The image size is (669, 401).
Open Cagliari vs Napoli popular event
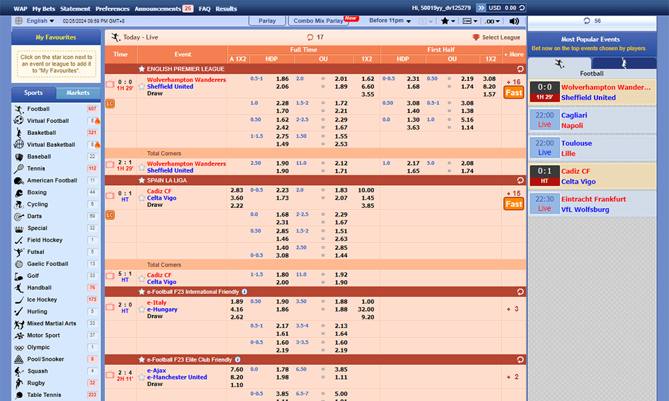point(592,120)
